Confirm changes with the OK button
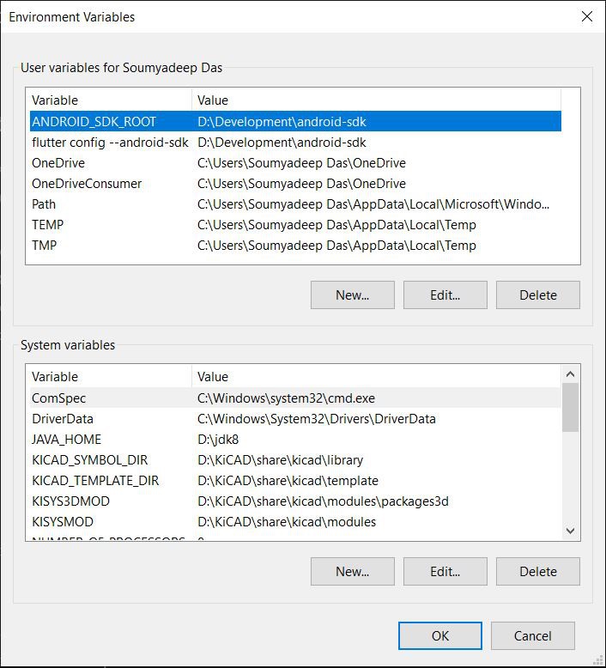Image resolution: width=606 pixels, height=668 pixels. tap(439, 635)
